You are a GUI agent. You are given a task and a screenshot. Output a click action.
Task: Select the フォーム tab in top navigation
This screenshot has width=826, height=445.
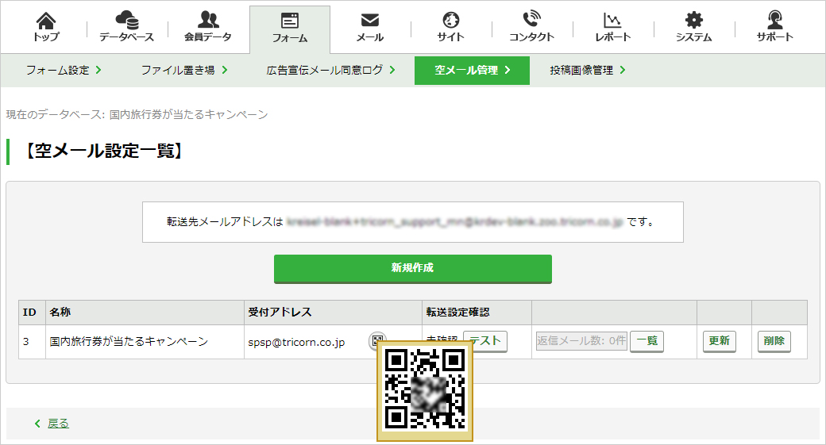290,29
